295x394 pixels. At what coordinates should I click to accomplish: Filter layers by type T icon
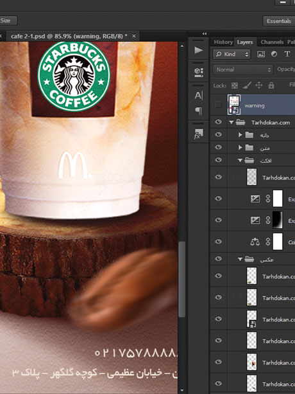click(287, 54)
